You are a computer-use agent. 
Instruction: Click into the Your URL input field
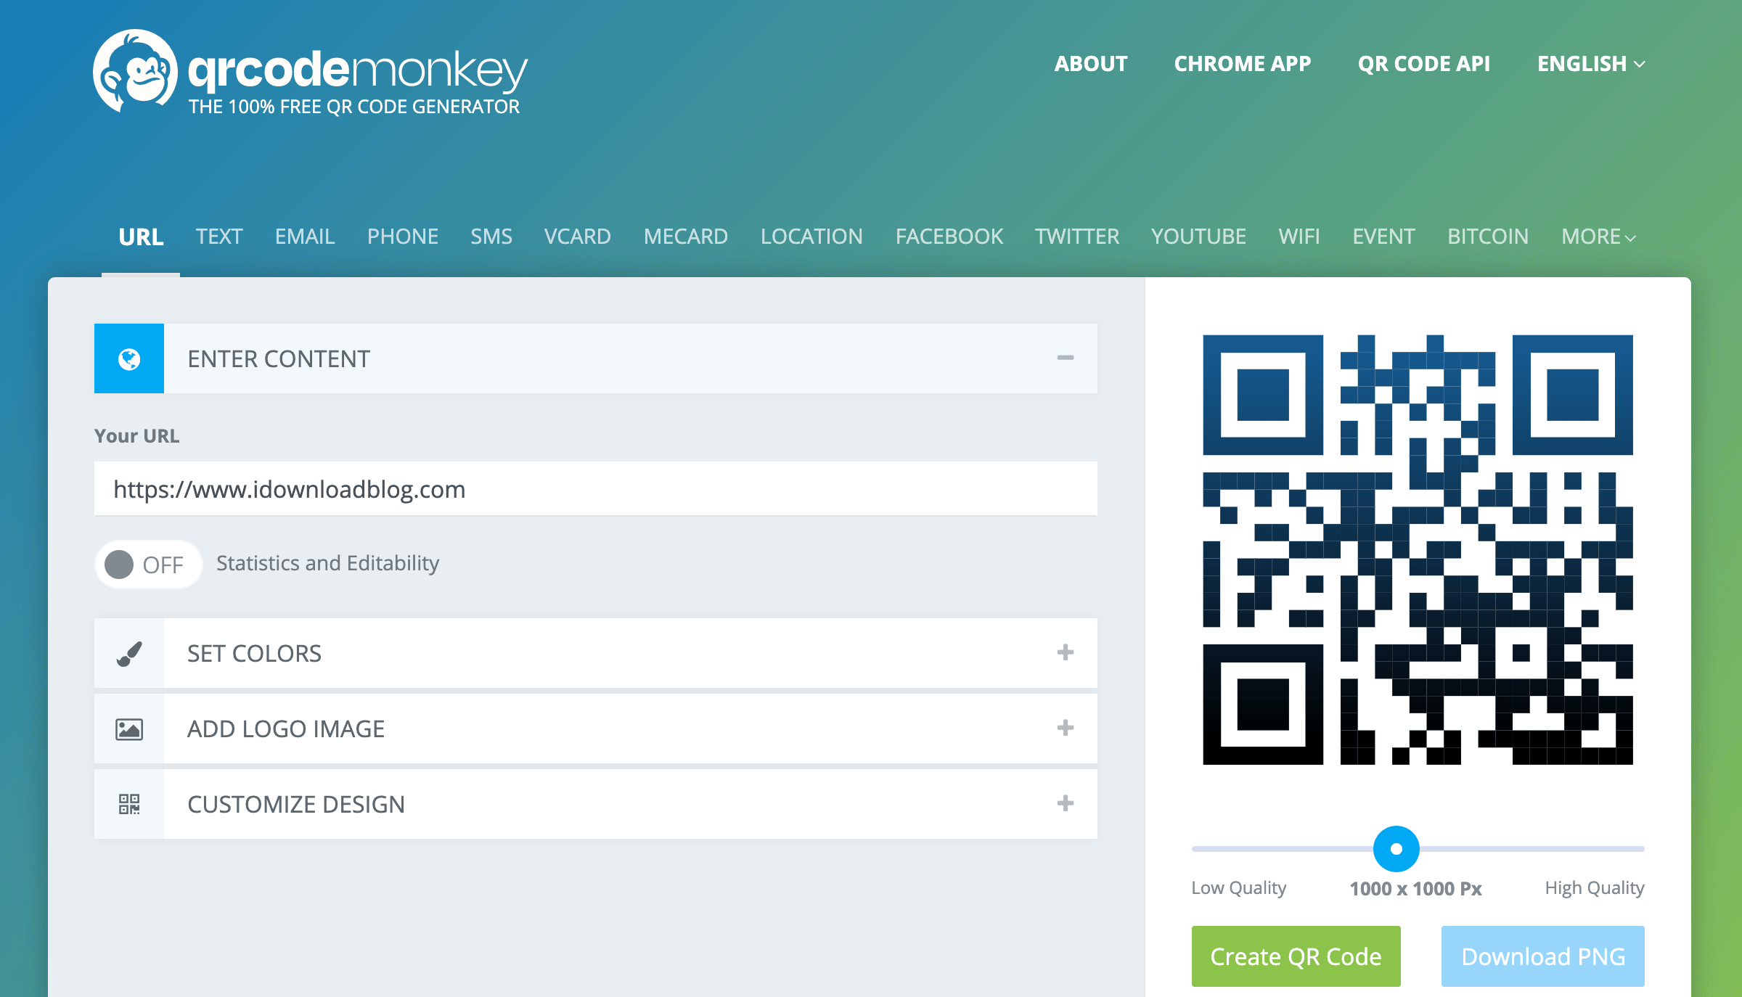pos(595,489)
